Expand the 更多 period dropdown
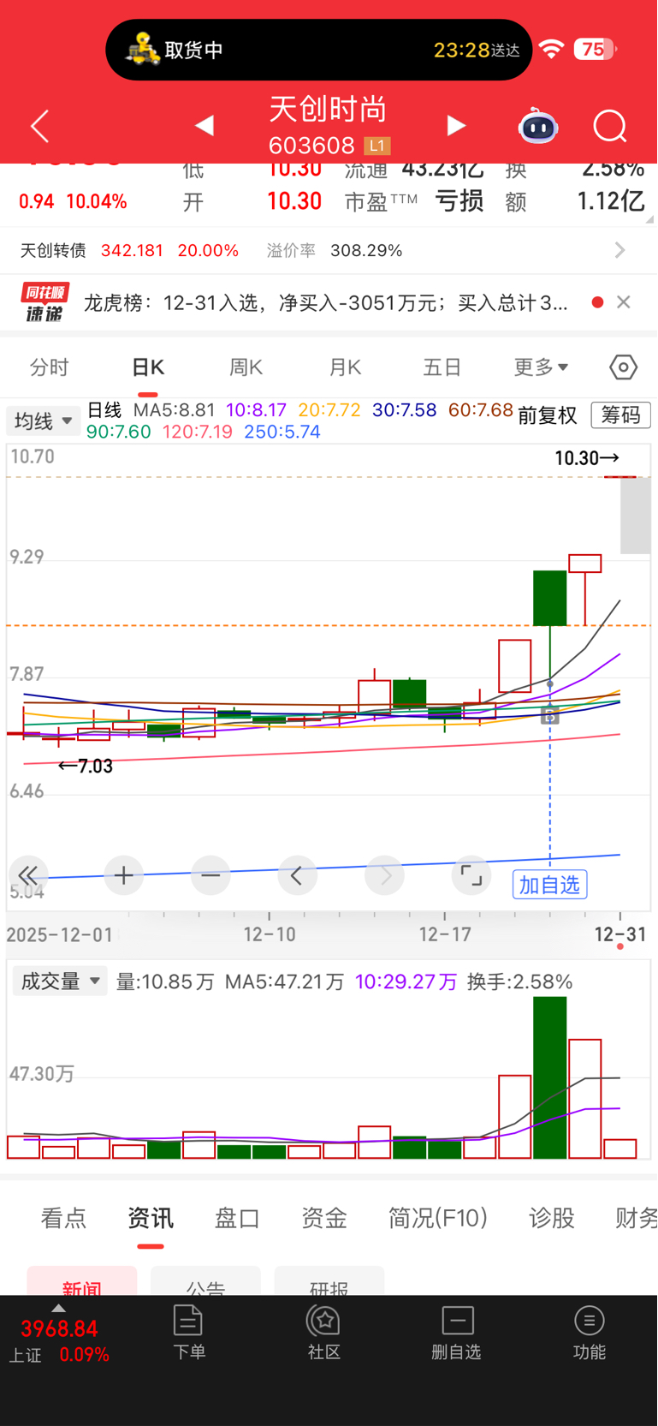Image resolution: width=658 pixels, height=1426 pixels. pyautogui.click(x=541, y=367)
